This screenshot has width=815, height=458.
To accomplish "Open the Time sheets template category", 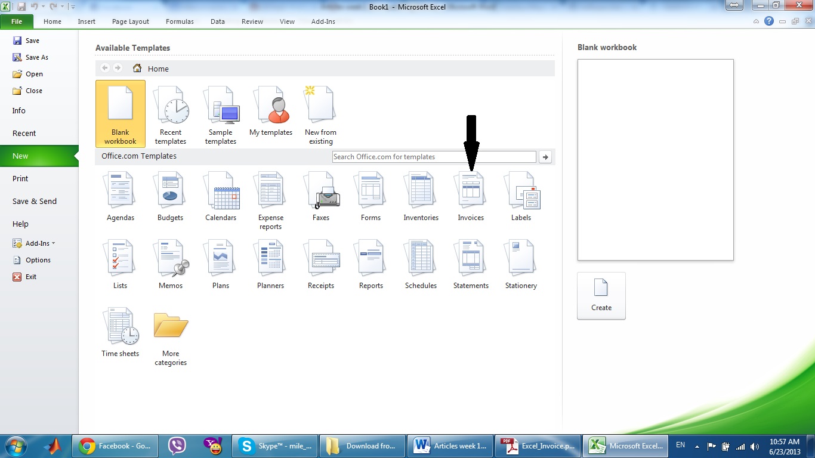I will tap(121, 333).
